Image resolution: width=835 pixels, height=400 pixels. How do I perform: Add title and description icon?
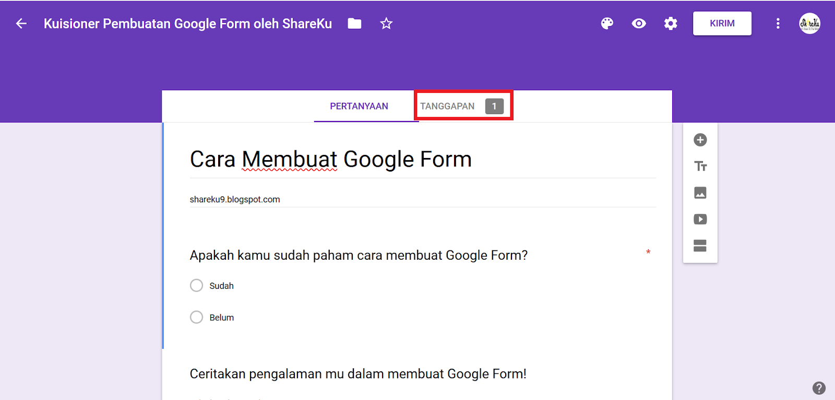pyautogui.click(x=700, y=166)
